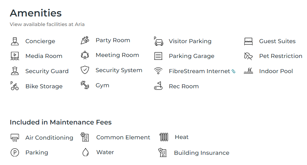Select the Pet Restriction icon
The height and width of the screenshot is (165, 307).
point(248,56)
